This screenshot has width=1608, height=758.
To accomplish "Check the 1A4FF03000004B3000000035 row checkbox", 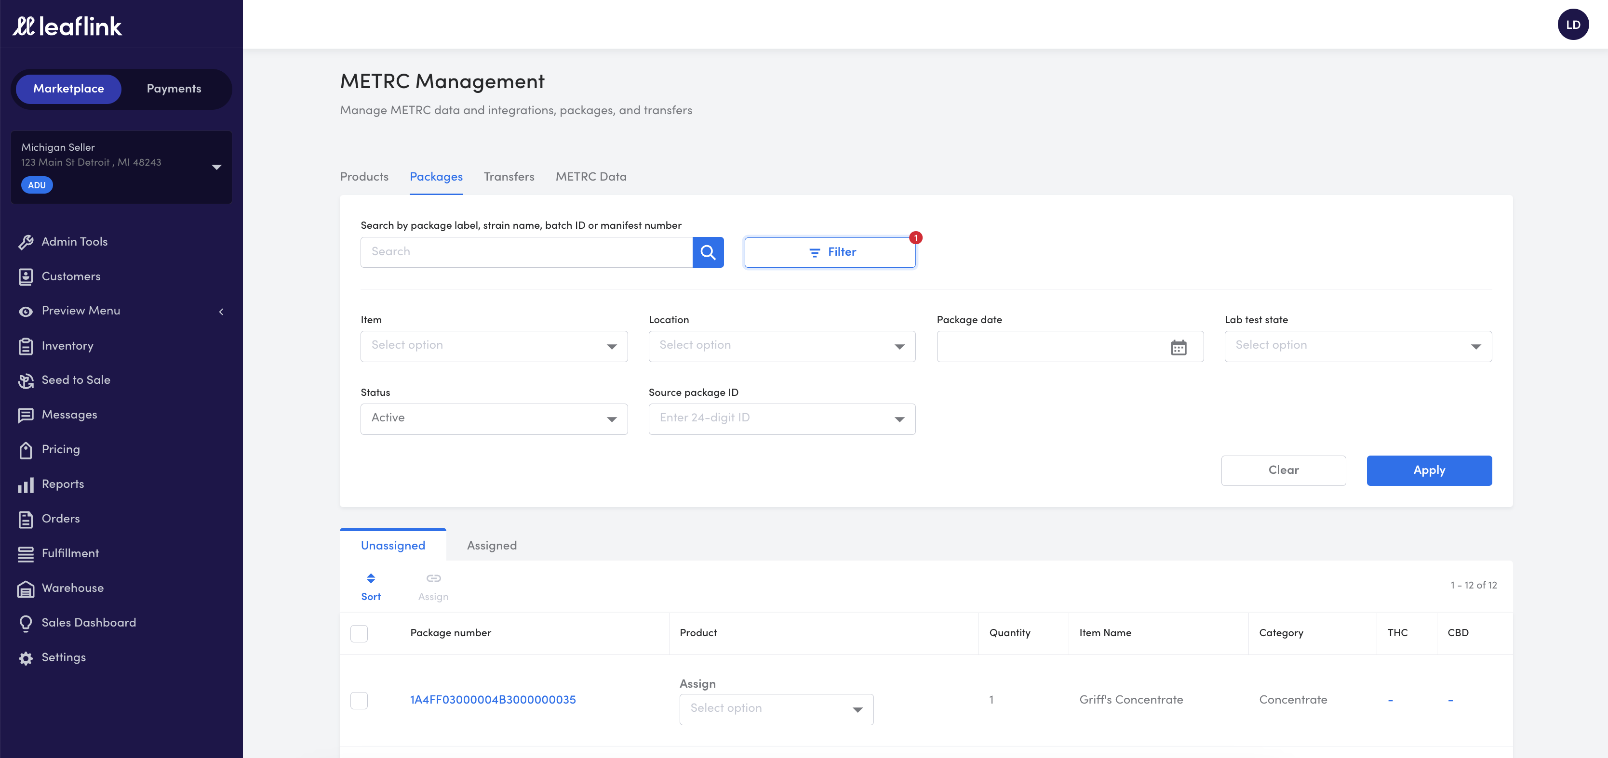I will click(359, 700).
